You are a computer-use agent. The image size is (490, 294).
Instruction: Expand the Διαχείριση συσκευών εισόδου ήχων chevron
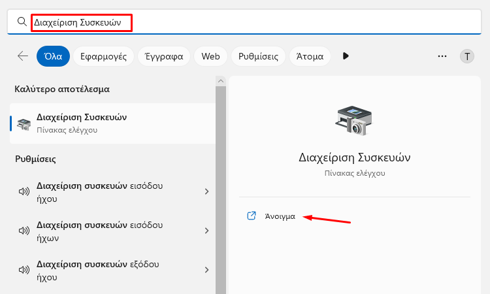coord(206,231)
